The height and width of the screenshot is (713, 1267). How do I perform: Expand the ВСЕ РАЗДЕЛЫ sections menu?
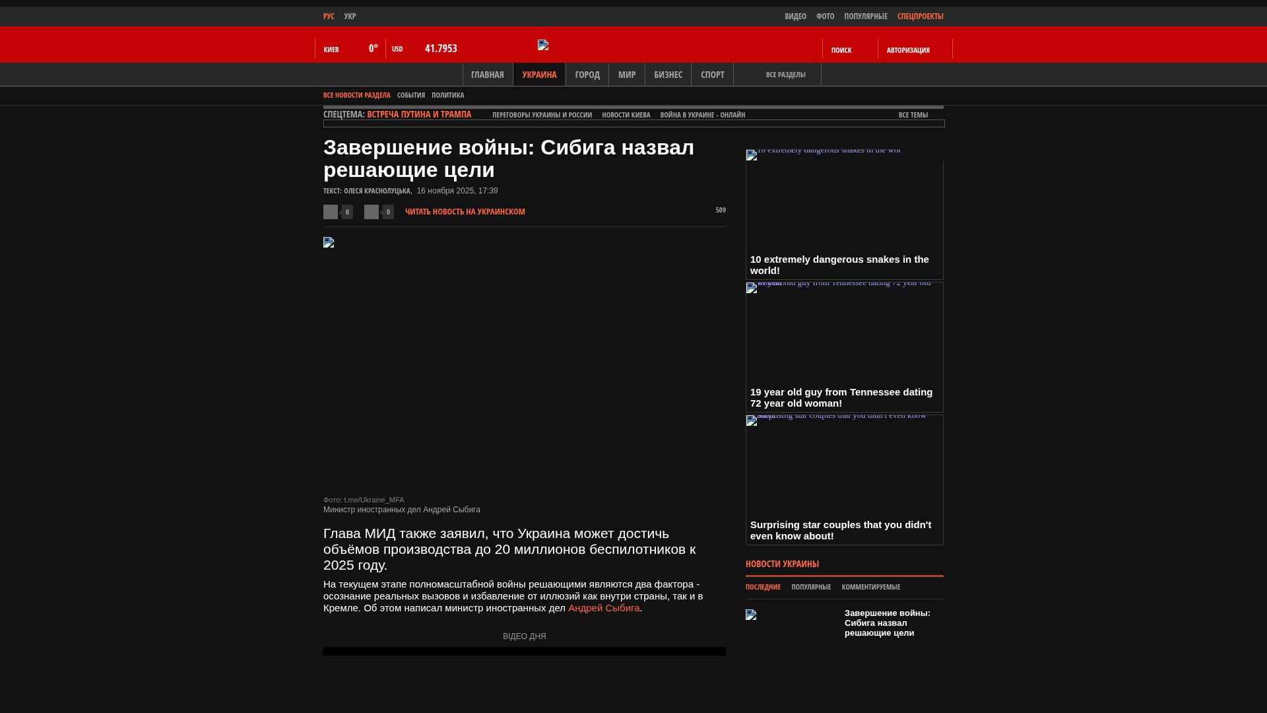pos(785,75)
